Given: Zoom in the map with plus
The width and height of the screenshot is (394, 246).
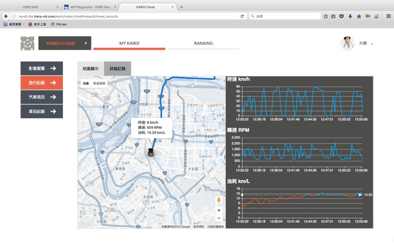Looking at the screenshot, I should [x=219, y=210].
